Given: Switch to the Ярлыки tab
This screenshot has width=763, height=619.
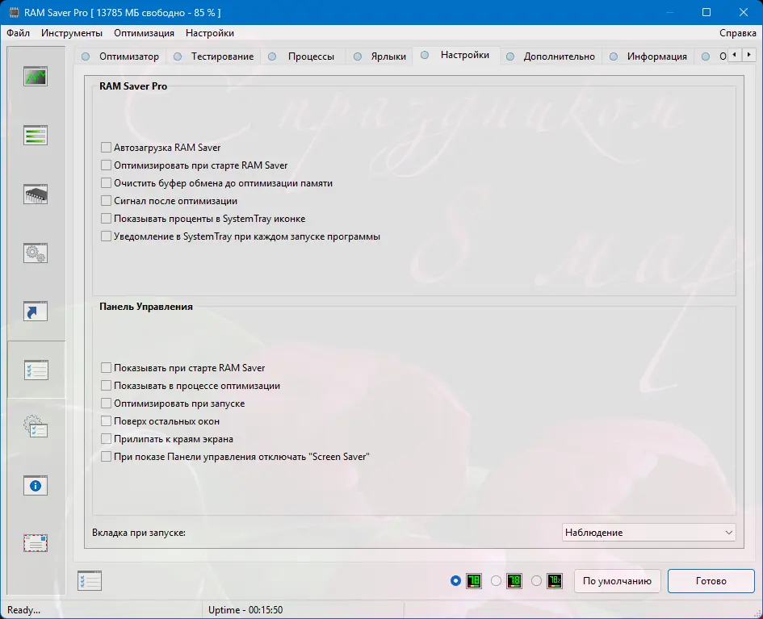Looking at the screenshot, I should point(380,56).
